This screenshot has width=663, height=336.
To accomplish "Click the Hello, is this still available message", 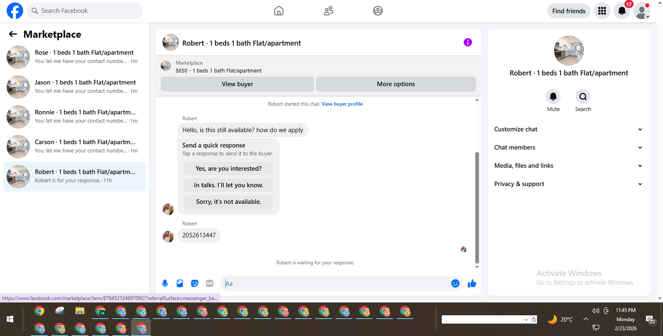I will point(243,130).
